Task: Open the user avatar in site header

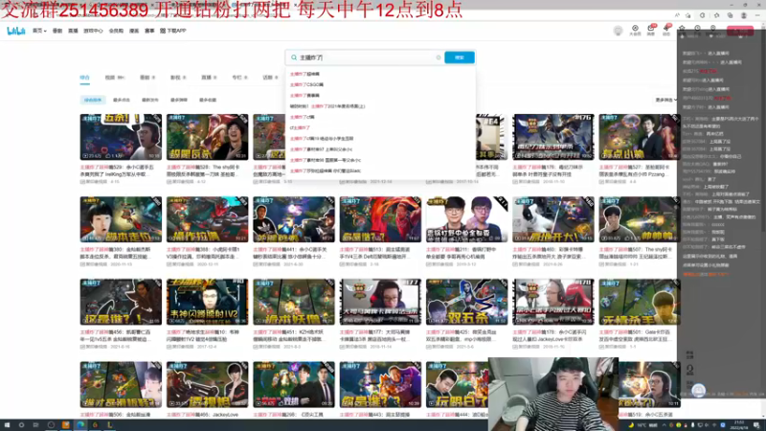Action: click(618, 31)
